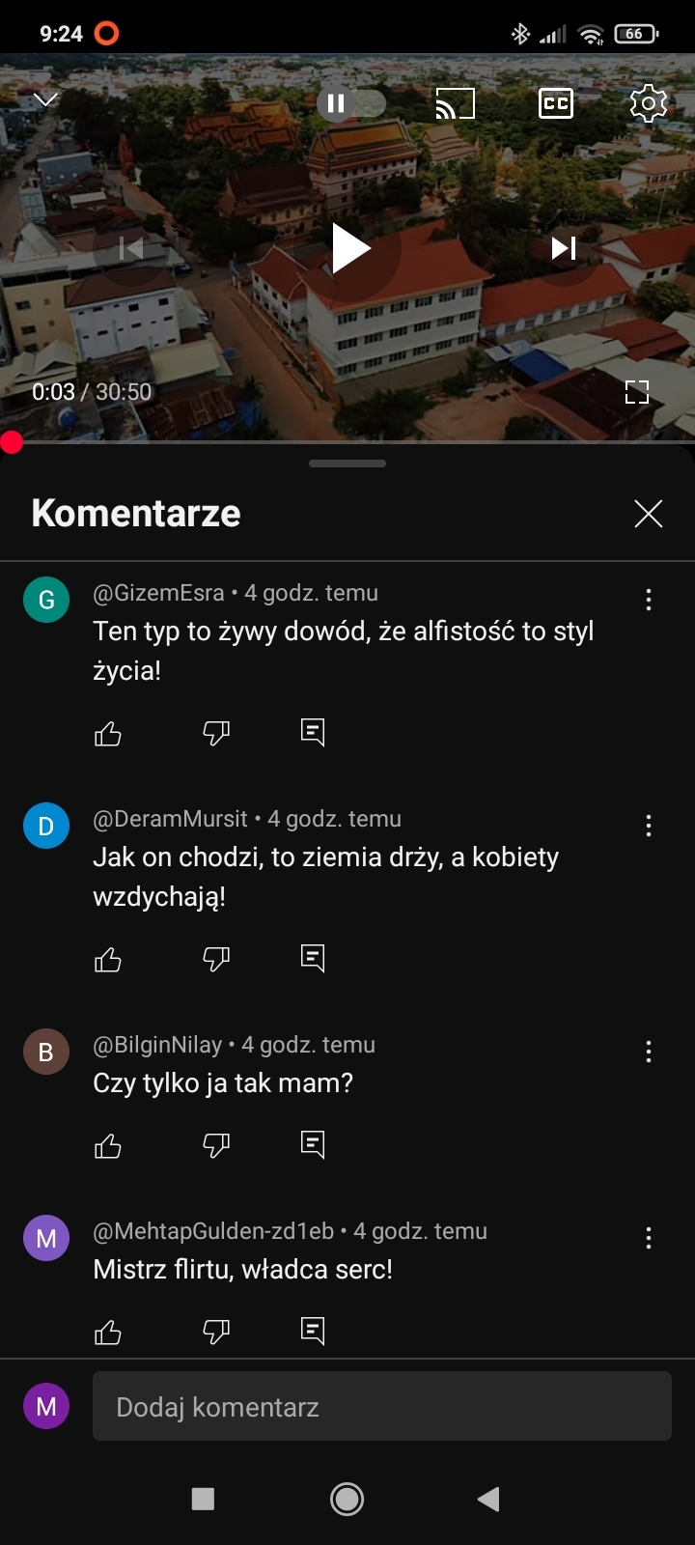Collapse the video player with chevron
The width and height of the screenshot is (695, 1545).
coord(45,99)
